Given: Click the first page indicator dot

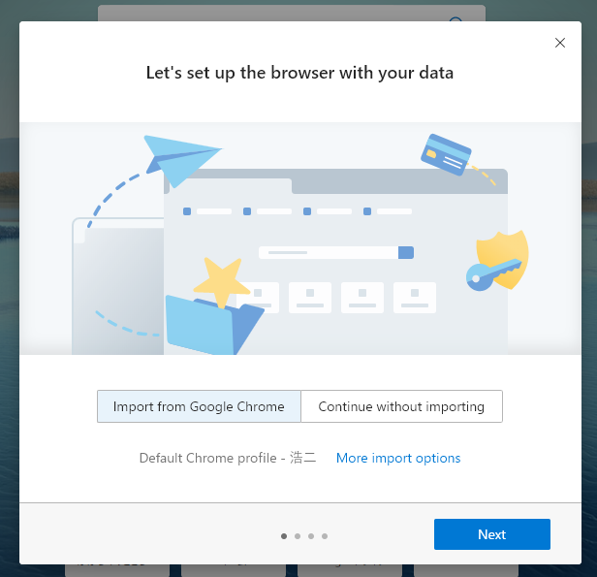Looking at the screenshot, I should coord(284,536).
